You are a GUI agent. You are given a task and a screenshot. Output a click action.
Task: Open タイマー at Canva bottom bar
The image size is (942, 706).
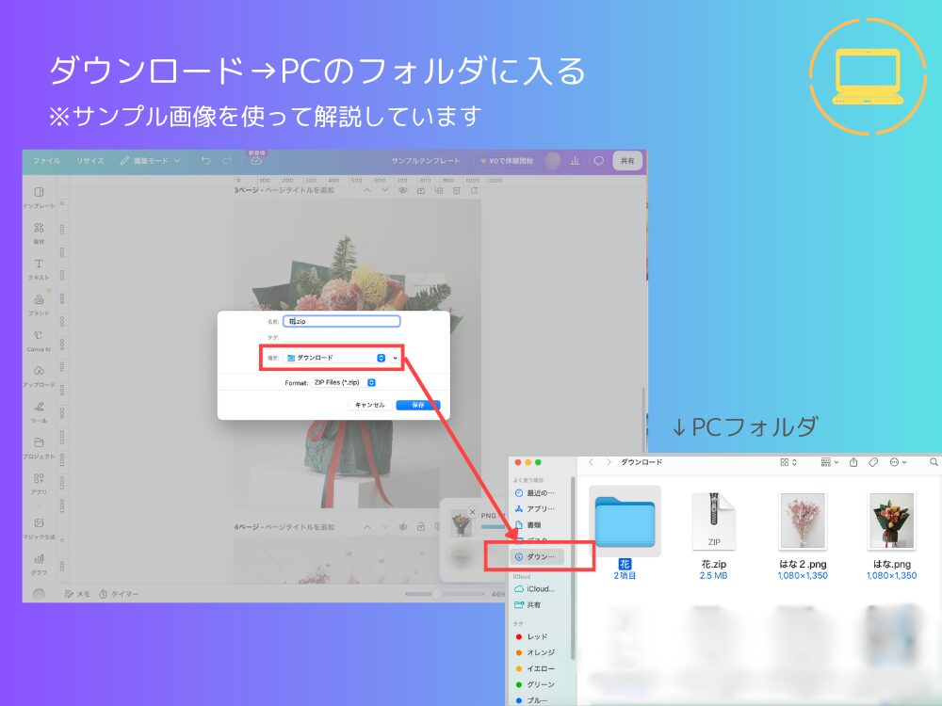[x=119, y=594]
